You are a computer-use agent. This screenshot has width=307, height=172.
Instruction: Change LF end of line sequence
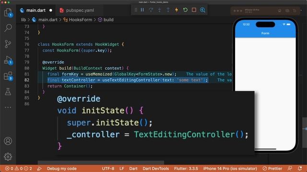pyautogui.click(x=122, y=169)
